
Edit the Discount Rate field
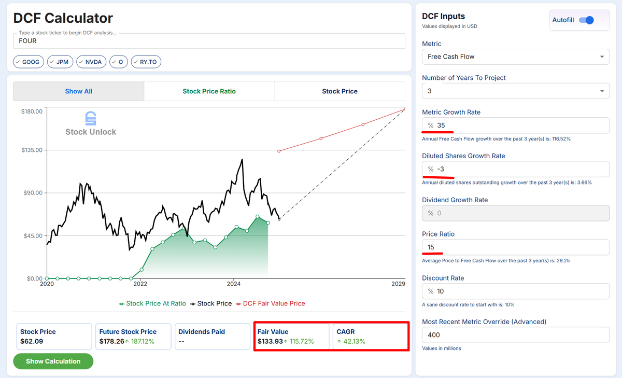pyautogui.click(x=516, y=291)
